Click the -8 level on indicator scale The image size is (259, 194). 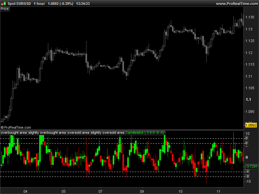247,177
